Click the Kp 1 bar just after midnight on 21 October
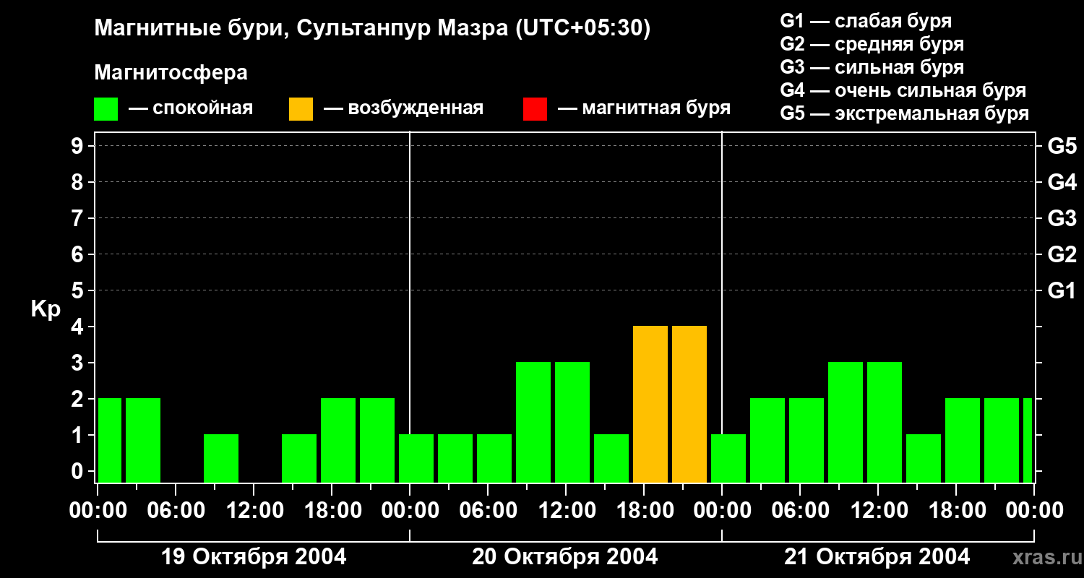 pos(728,459)
